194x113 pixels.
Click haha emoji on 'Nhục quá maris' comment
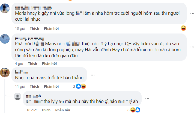(x=83, y=86)
